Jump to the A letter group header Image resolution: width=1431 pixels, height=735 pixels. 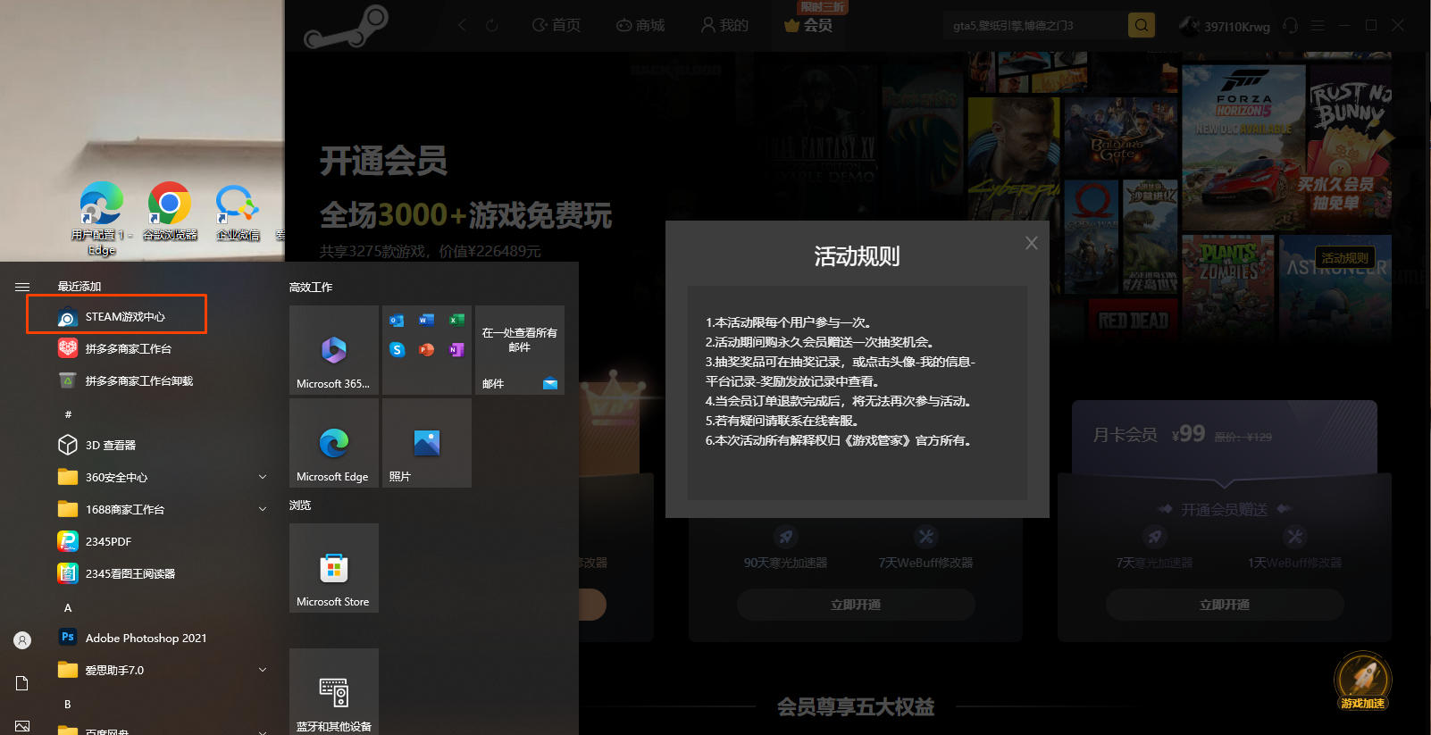click(68, 607)
